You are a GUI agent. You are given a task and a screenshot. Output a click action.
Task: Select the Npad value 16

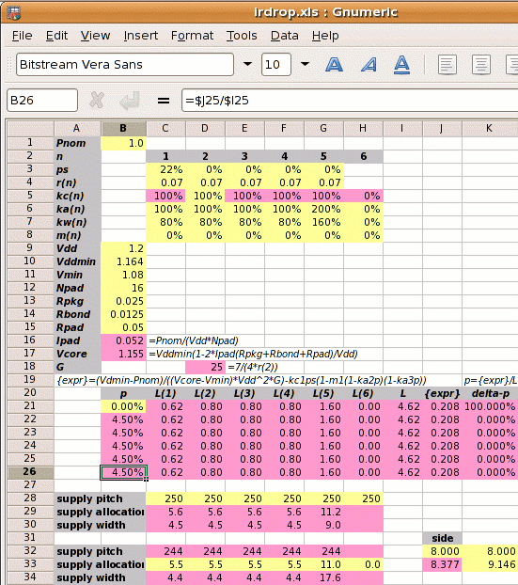123,288
